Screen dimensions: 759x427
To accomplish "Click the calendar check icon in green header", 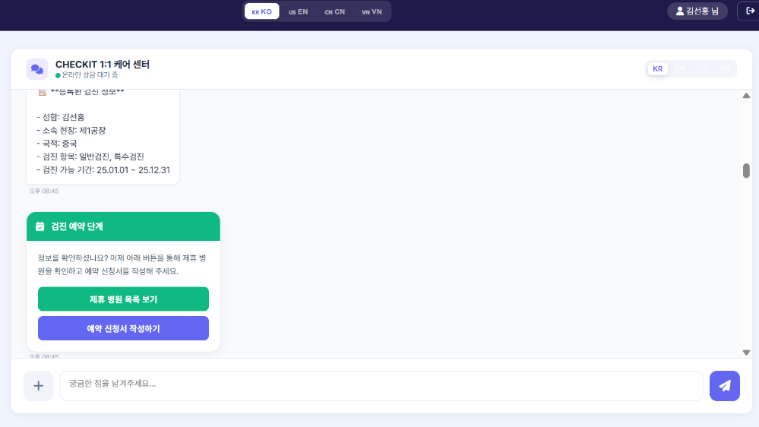I will (40, 226).
